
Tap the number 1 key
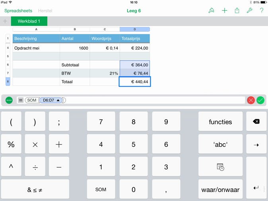point(101,167)
